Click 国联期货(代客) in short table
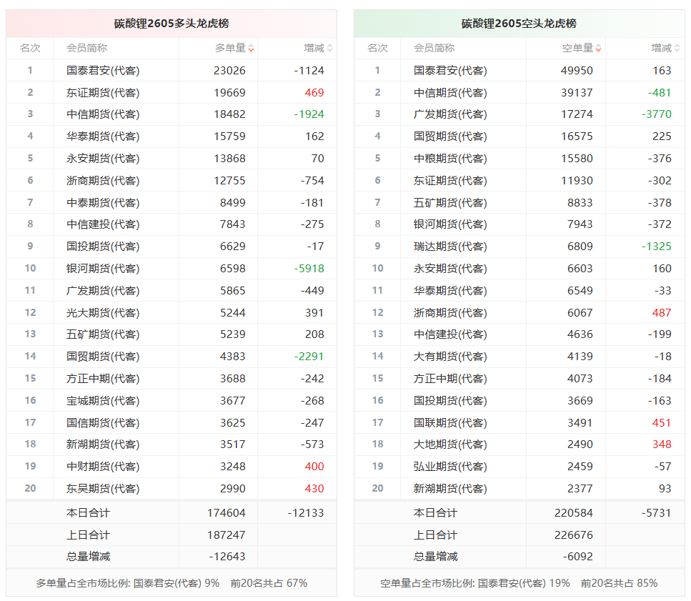691x601 pixels. (450, 422)
